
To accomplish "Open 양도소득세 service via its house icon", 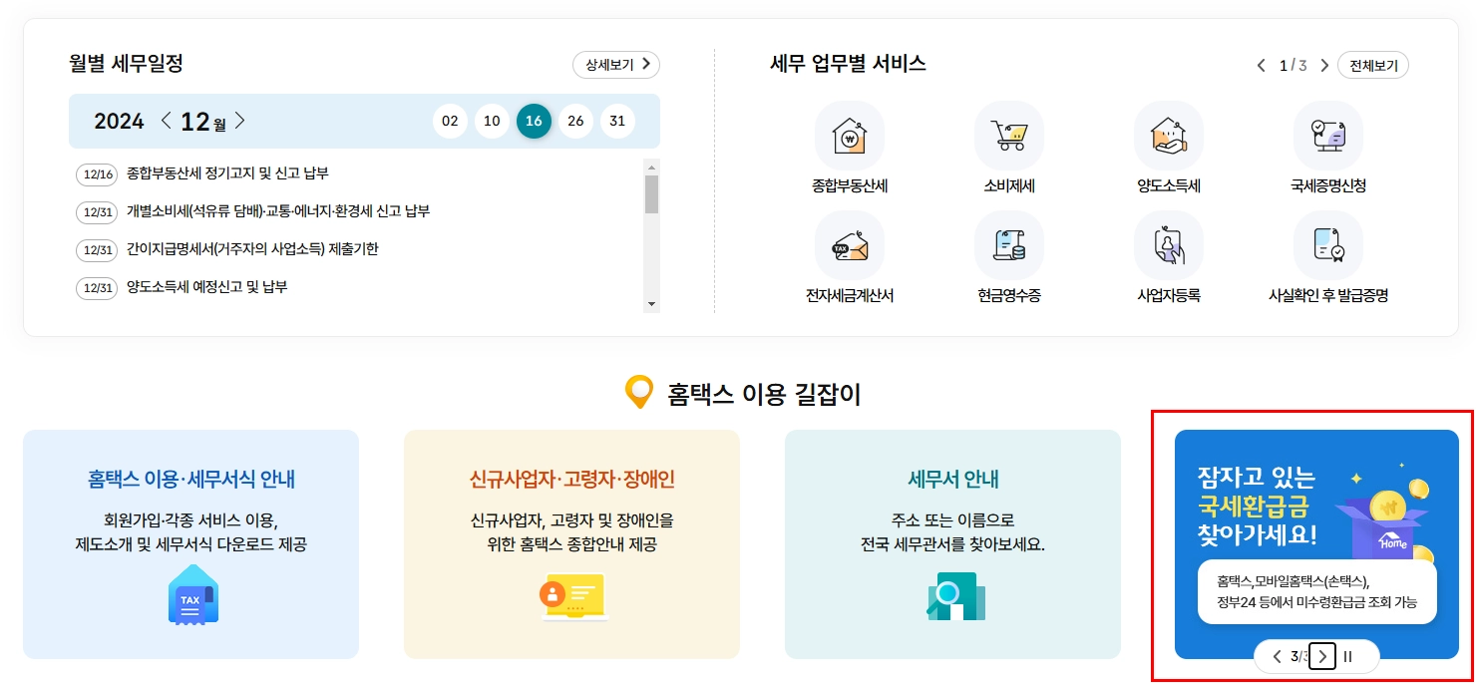I will (1168, 134).
